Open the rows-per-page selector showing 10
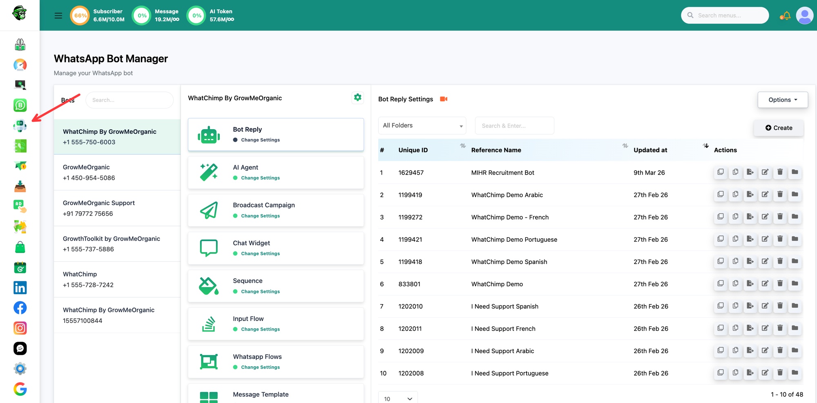Screen dimensions: 817x403 (x=398, y=399)
